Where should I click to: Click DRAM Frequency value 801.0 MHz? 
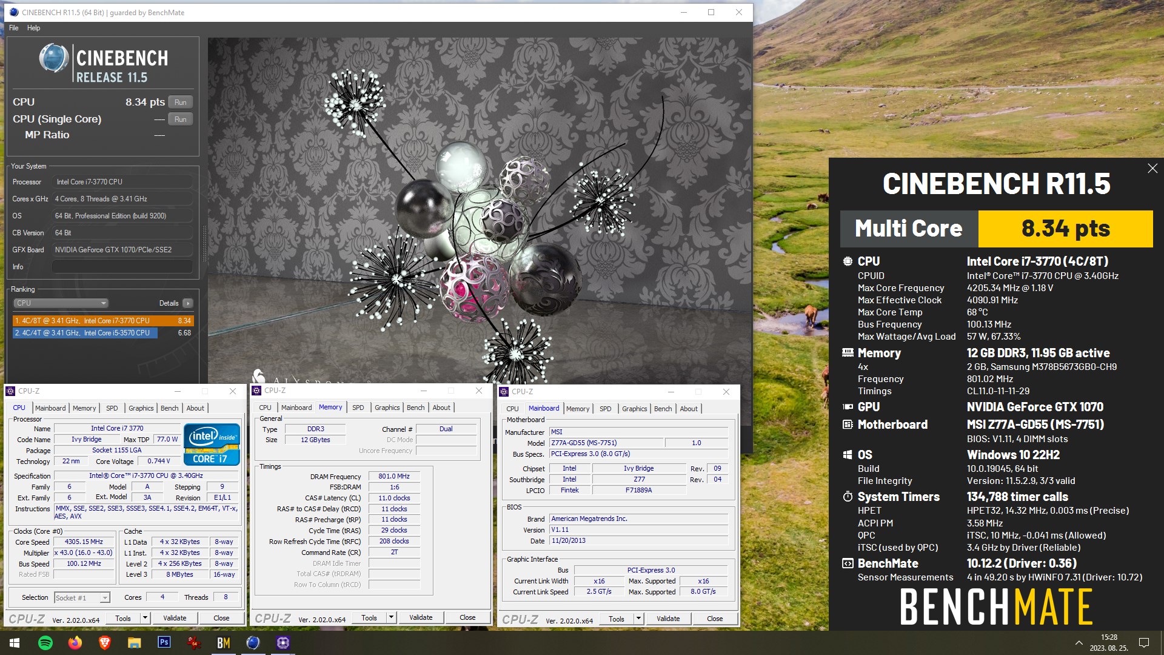(x=394, y=477)
